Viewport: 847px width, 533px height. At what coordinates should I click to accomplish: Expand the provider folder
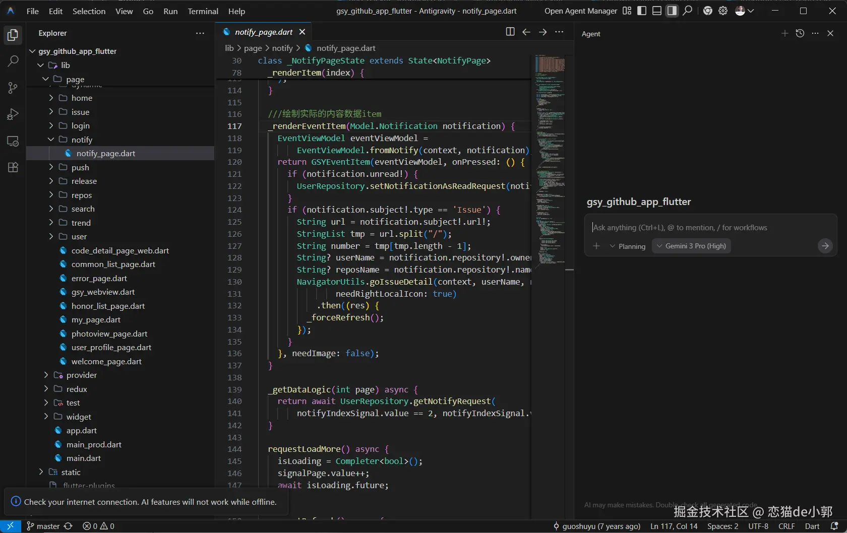(x=81, y=375)
